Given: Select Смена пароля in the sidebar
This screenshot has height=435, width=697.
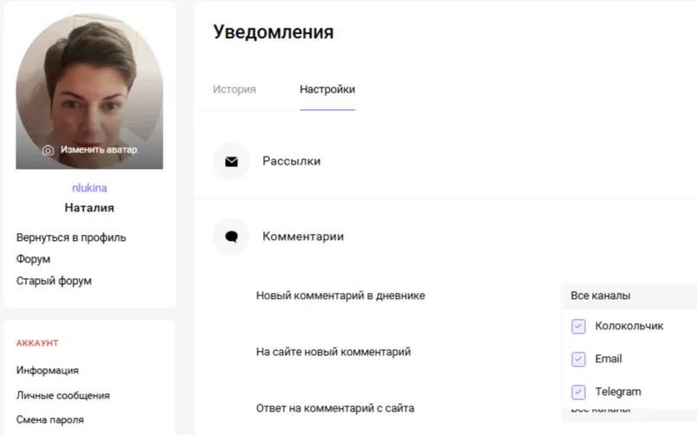Looking at the screenshot, I should point(50,420).
